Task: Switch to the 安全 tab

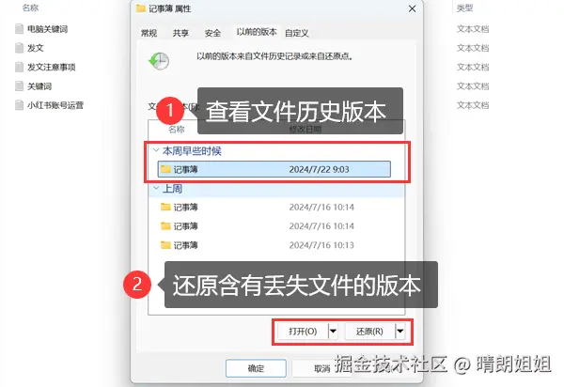Action: pos(212,33)
